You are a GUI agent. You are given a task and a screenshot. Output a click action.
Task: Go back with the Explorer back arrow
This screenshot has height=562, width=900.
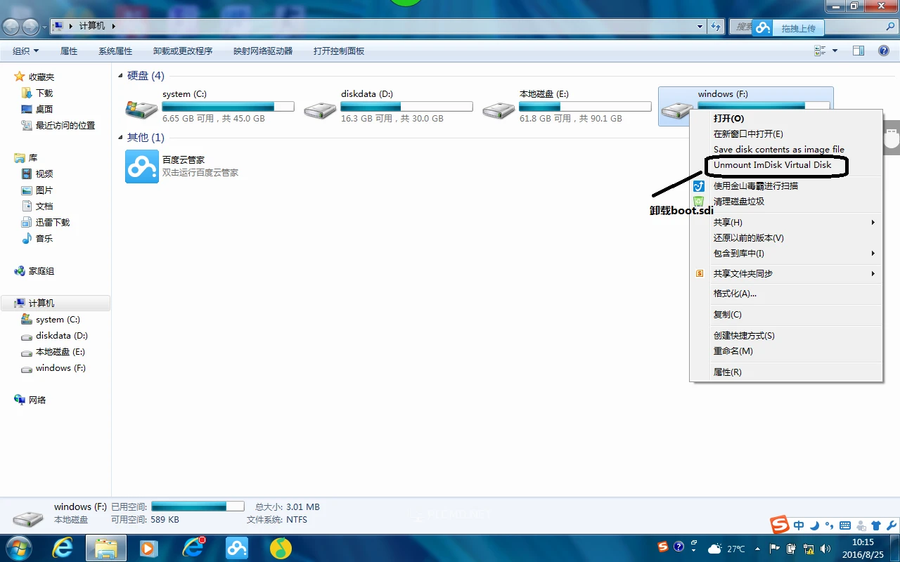pos(11,27)
